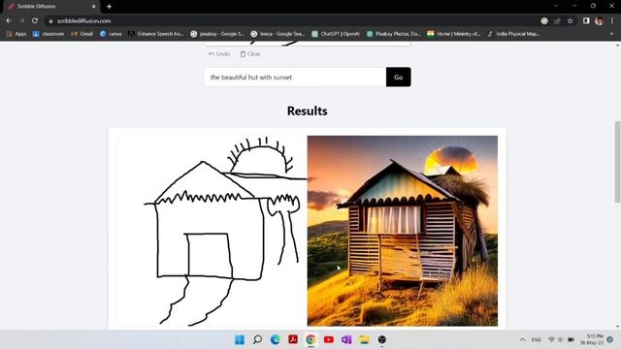Open clock and date panel
The image size is (621, 349).
point(593,339)
